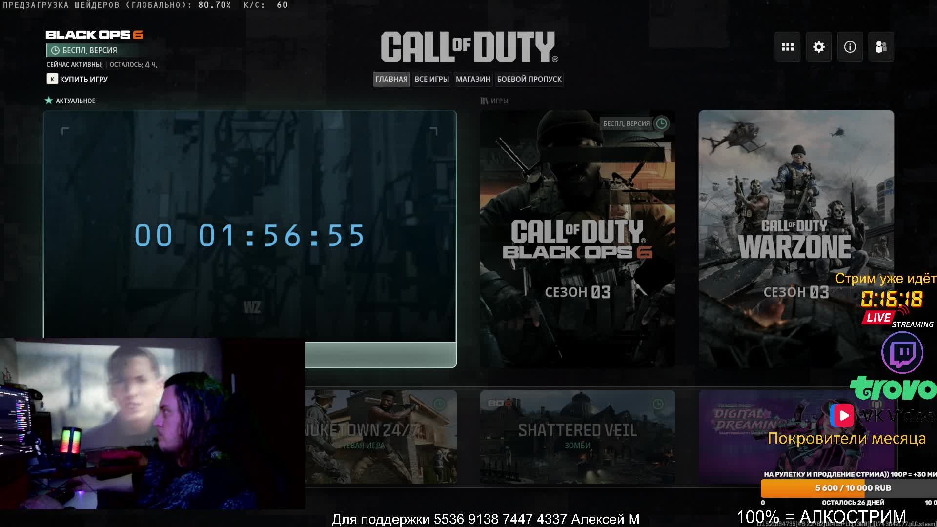This screenshot has width=937, height=527.
Task: Click the info circle icon
Action: 850,47
